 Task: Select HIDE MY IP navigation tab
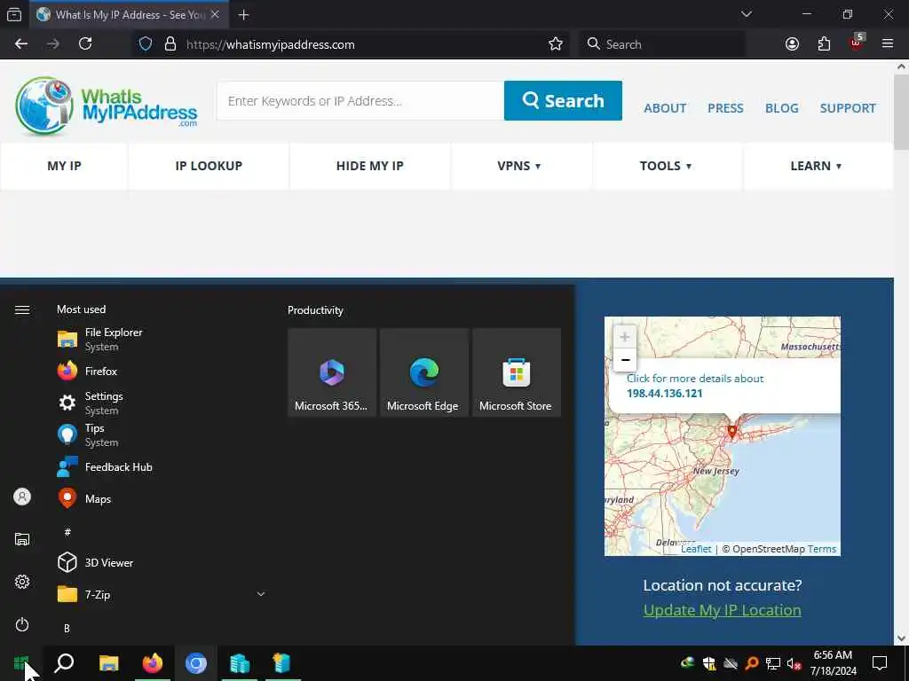tap(370, 166)
